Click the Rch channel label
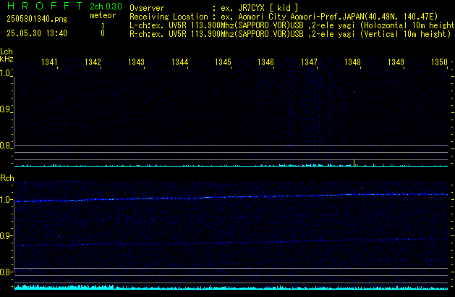The image size is (455, 297). (x=7, y=178)
